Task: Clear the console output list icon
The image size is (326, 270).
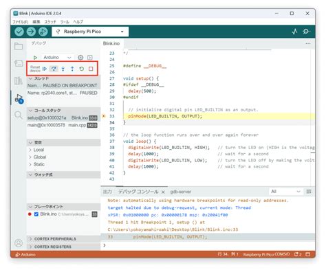Action: click(x=309, y=192)
